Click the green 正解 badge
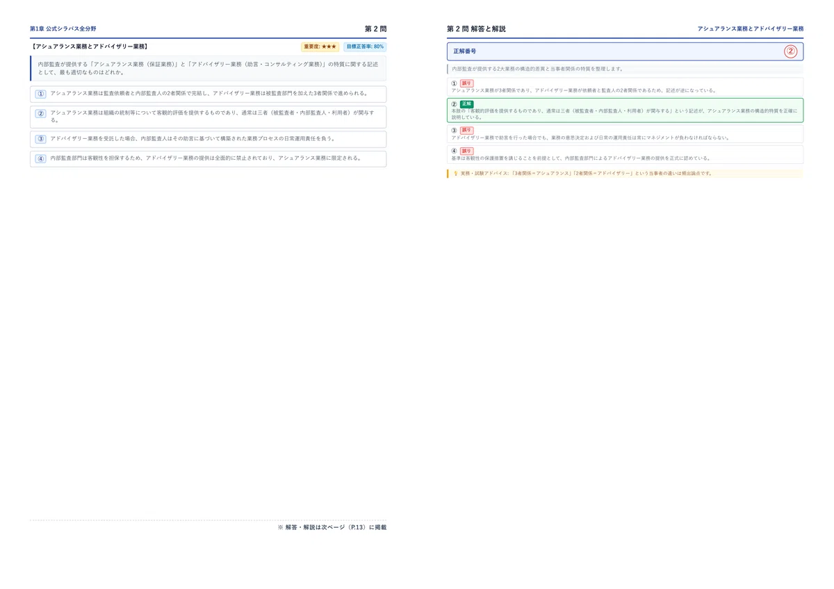Viewport: 834px width, 589px height. (466, 104)
